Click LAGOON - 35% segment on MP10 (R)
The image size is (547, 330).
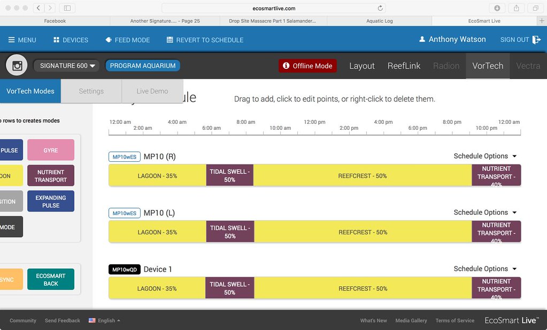[x=157, y=175]
